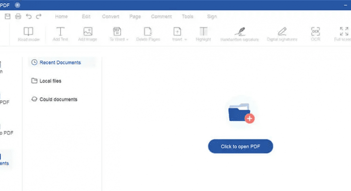Undo the last action
The image size is (351, 191).
click(29, 16)
